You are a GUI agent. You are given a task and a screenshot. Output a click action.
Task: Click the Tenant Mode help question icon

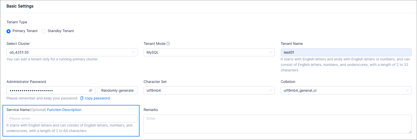[168, 44]
